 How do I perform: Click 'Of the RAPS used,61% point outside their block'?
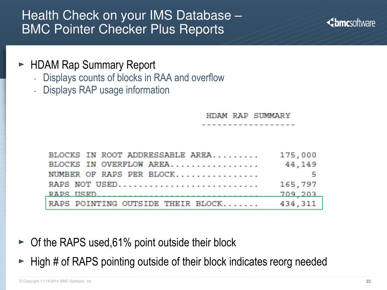pyautogui.click(x=133, y=243)
